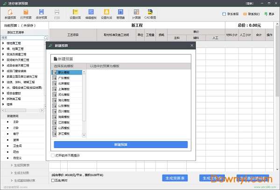Expand the 生成预算表 section in sidebar
Viewport: 280px width, 190px height.
point(24,165)
